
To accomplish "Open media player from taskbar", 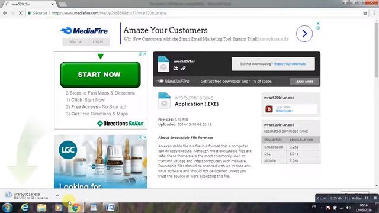I will pyautogui.click(x=59, y=208).
